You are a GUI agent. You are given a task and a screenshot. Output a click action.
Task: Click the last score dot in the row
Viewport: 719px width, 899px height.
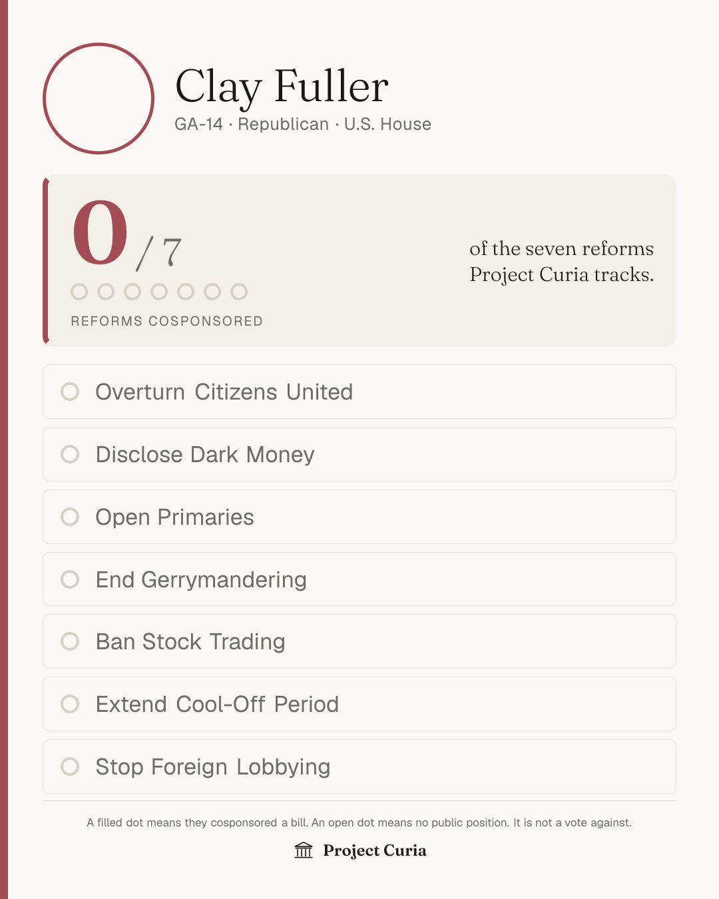(239, 292)
